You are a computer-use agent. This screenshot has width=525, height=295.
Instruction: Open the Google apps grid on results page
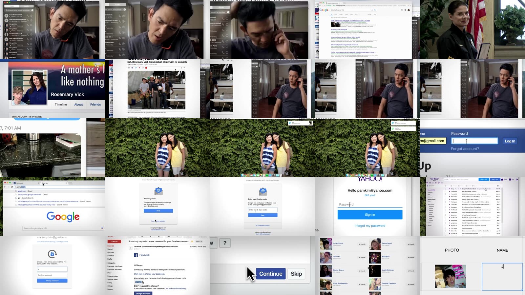pos(402,10)
